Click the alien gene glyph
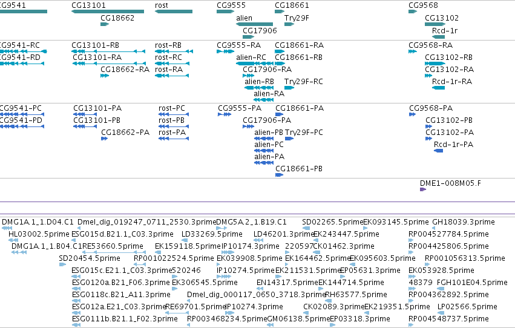This screenshot has width=515, height=328. point(255,24)
